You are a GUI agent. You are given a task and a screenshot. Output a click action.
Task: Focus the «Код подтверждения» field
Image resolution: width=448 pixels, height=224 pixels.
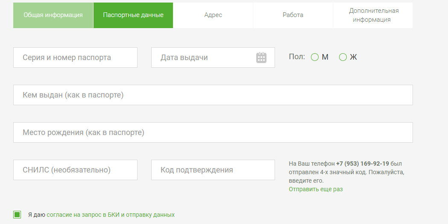point(213,170)
